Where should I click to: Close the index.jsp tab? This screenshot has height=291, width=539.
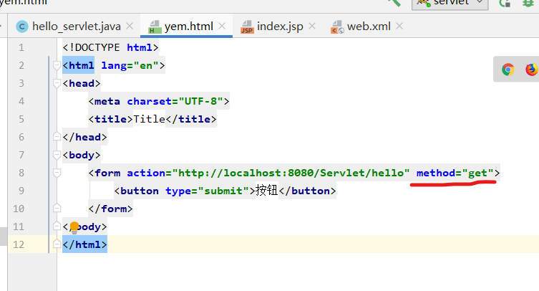coord(312,27)
